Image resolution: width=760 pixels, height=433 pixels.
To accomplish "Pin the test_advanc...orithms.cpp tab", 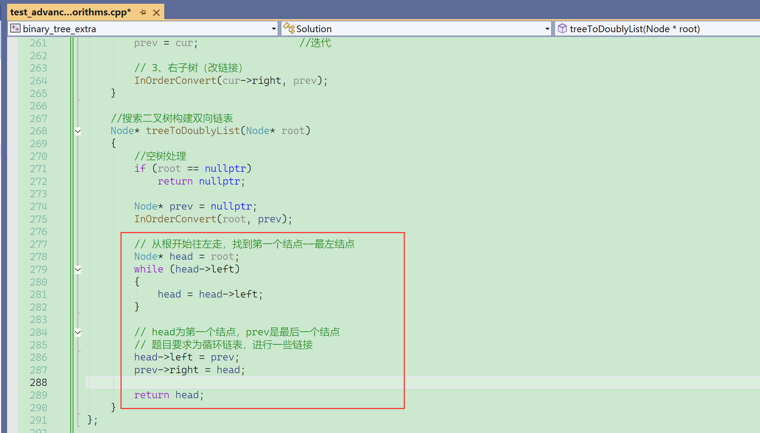I will coord(143,12).
